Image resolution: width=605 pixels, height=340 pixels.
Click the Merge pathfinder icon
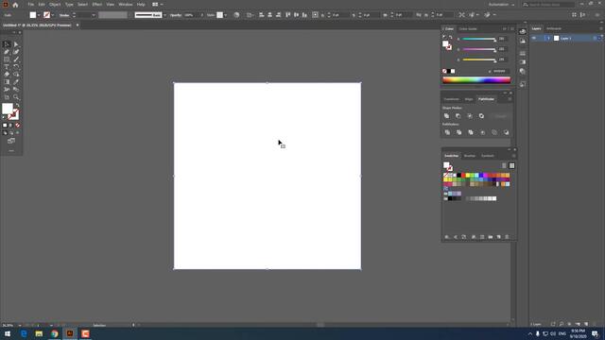(471, 132)
